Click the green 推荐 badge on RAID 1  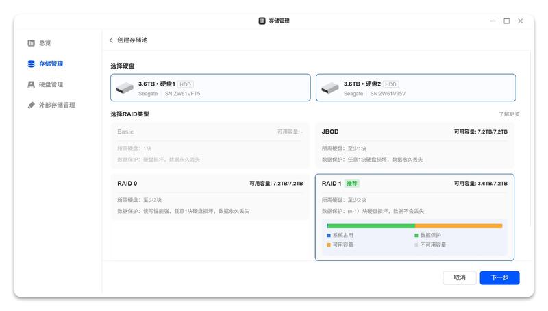click(351, 183)
